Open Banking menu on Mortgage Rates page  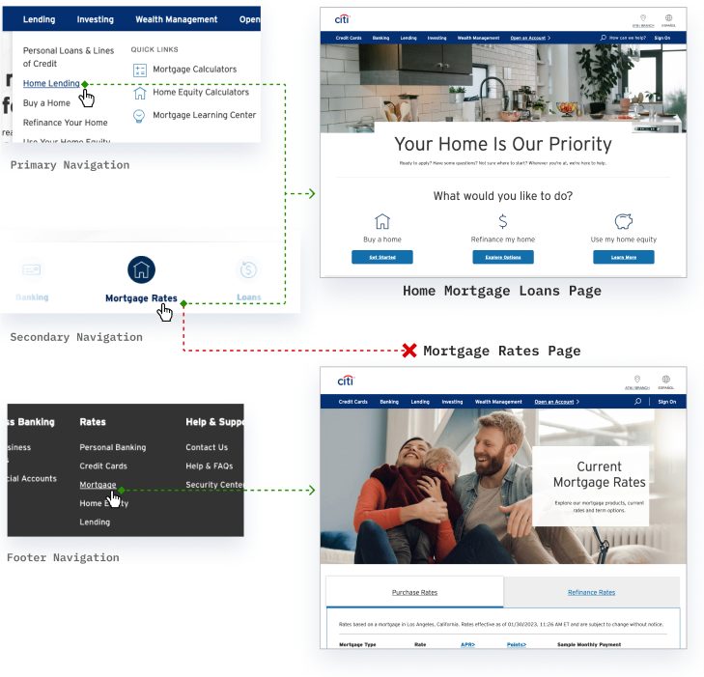click(389, 402)
